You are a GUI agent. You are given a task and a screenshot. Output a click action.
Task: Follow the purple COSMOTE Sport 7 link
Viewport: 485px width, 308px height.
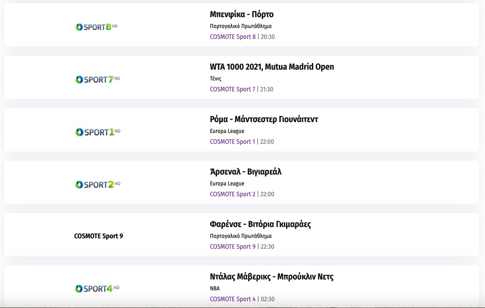[232, 89]
